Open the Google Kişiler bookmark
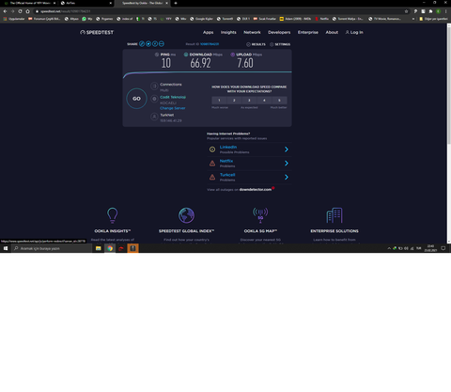This screenshot has width=451, height=392. [201, 19]
